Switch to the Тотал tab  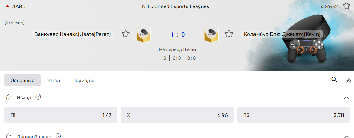(x=53, y=80)
